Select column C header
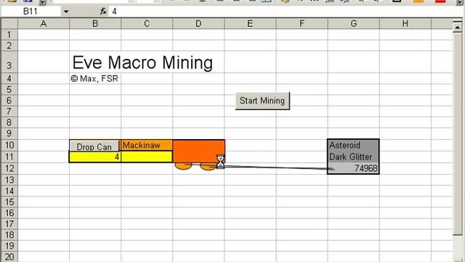This screenshot has width=465, height=262. (147, 23)
